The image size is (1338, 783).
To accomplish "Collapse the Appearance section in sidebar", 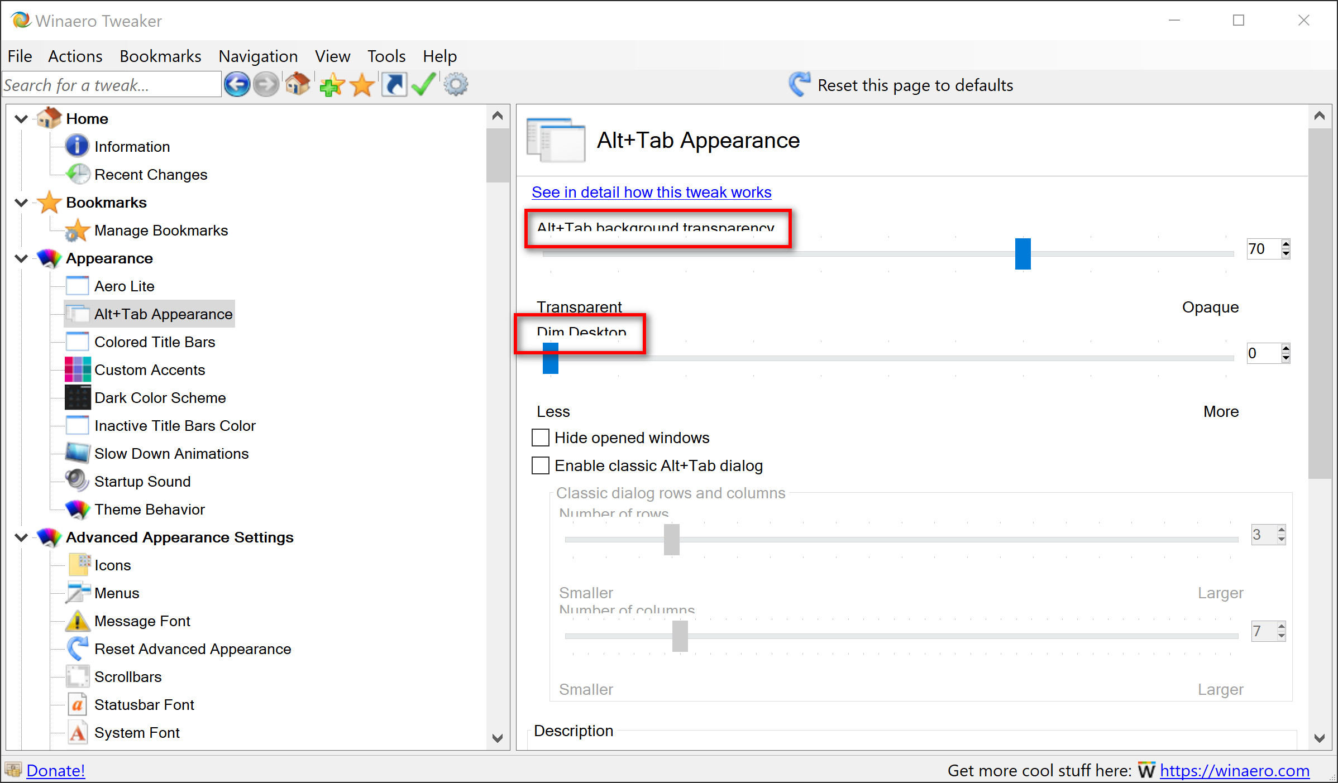I will pyautogui.click(x=21, y=258).
